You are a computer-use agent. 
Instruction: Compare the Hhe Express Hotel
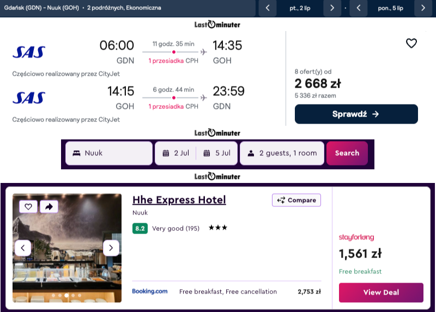pyautogui.click(x=296, y=200)
